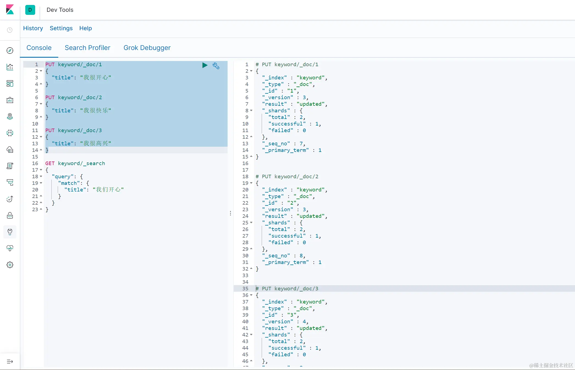Open SIEM lock icon in sidebar

(10, 215)
